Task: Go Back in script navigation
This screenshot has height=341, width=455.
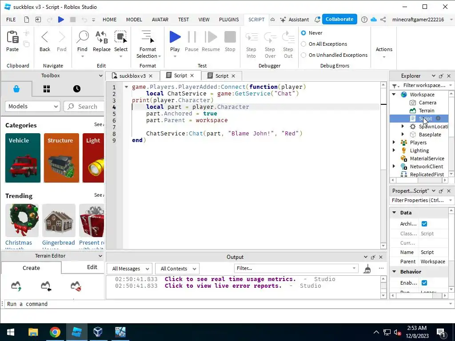Action: [x=45, y=37]
